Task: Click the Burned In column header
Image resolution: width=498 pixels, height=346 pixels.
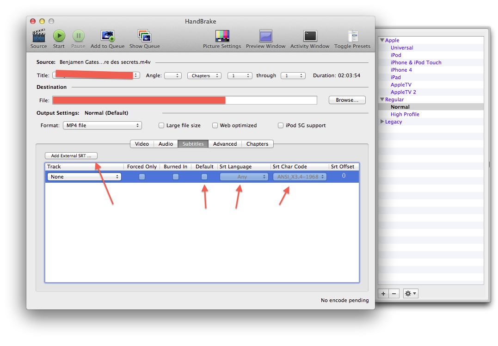Action: pyautogui.click(x=176, y=167)
